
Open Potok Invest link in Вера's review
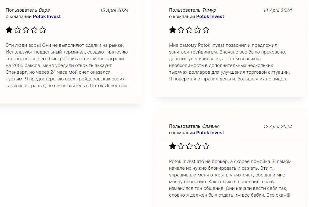pos(47,17)
